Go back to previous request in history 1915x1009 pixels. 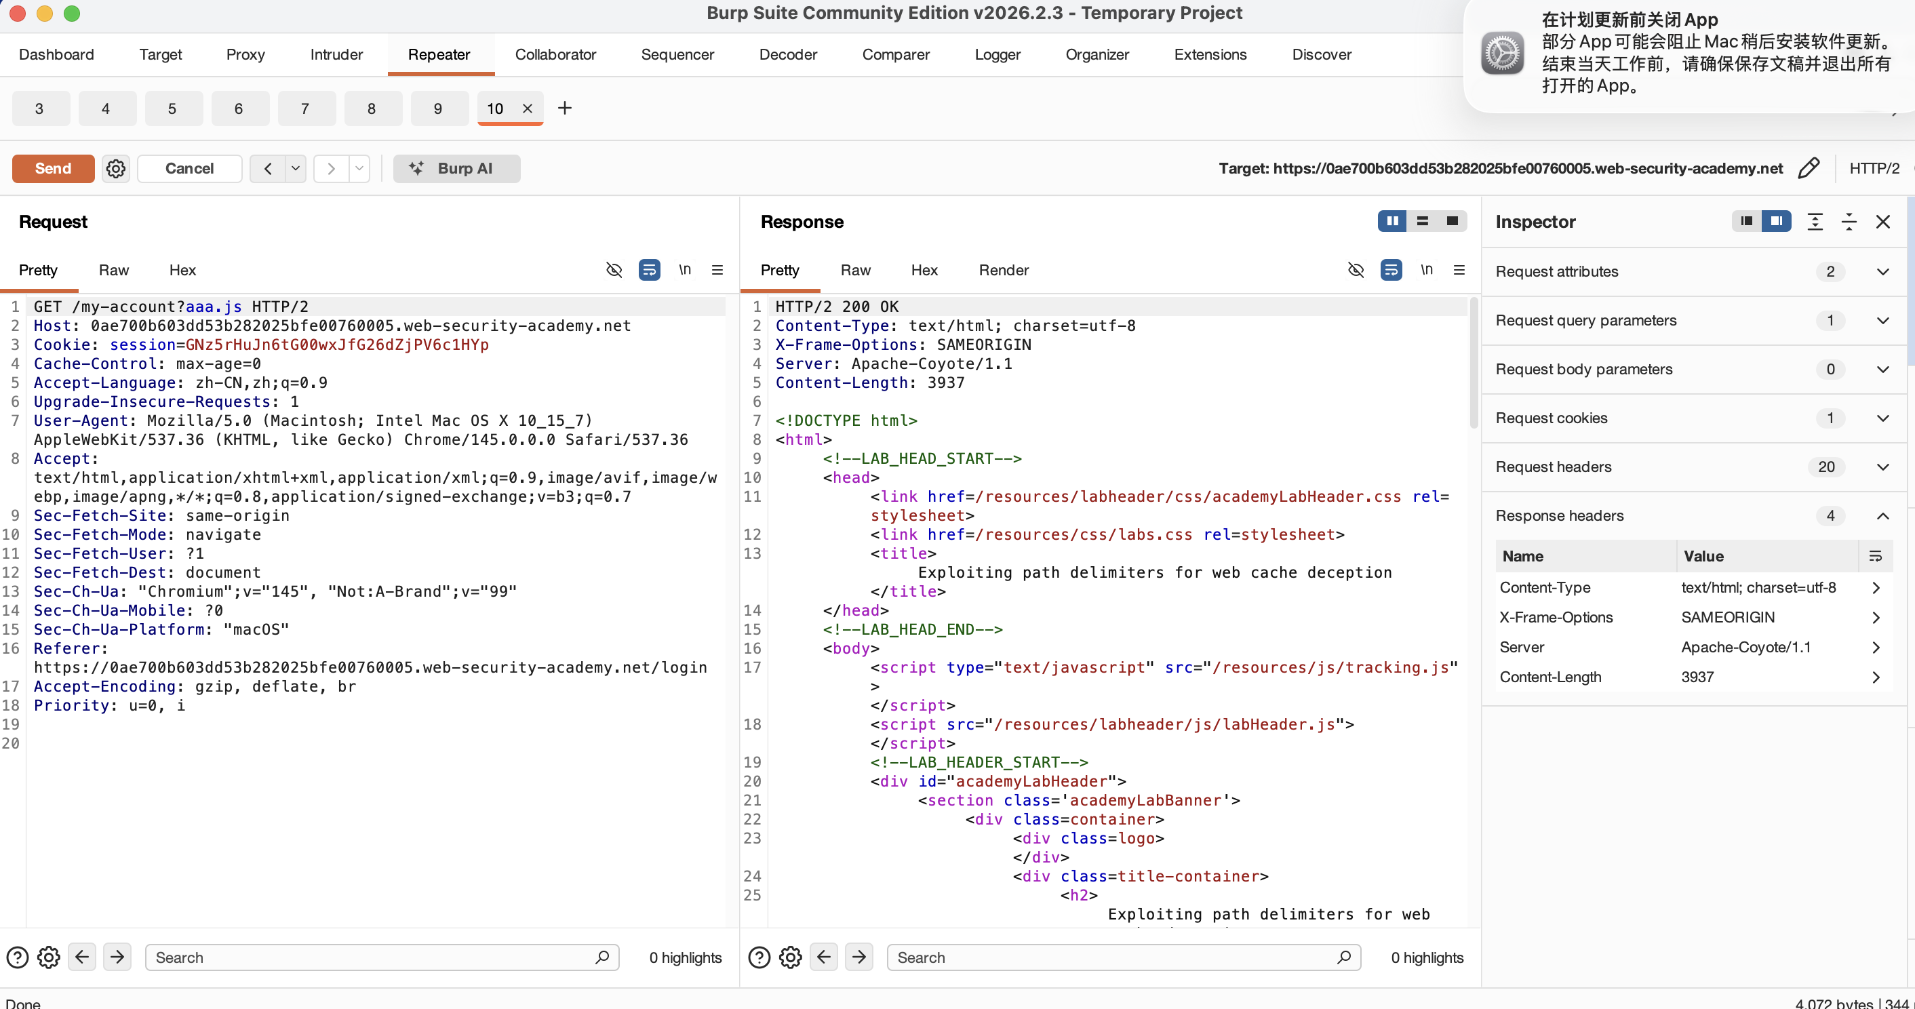(268, 169)
